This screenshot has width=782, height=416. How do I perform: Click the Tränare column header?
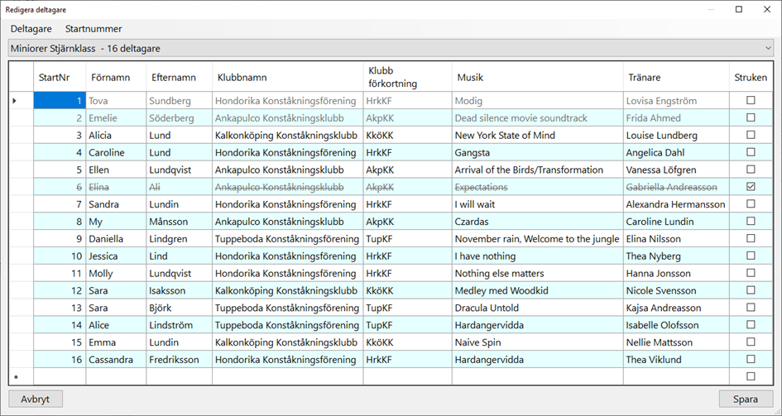tap(645, 78)
